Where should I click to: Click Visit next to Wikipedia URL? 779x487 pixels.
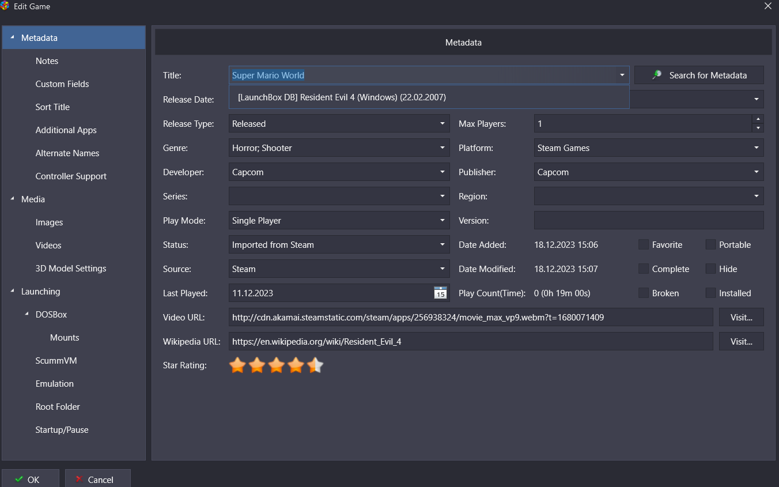[x=742, y=341]
